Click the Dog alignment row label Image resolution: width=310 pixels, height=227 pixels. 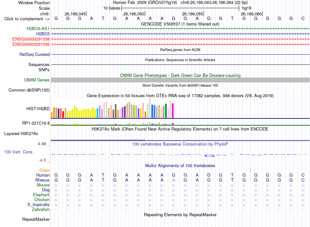click(46, 190)
